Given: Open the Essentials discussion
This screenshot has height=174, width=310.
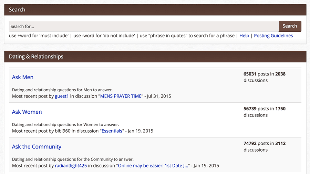Looking at the screenshot, I should click(112, 131).
